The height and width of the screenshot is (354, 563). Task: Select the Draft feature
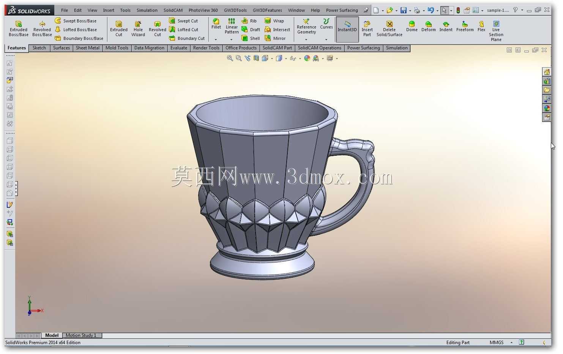[251, 30]
